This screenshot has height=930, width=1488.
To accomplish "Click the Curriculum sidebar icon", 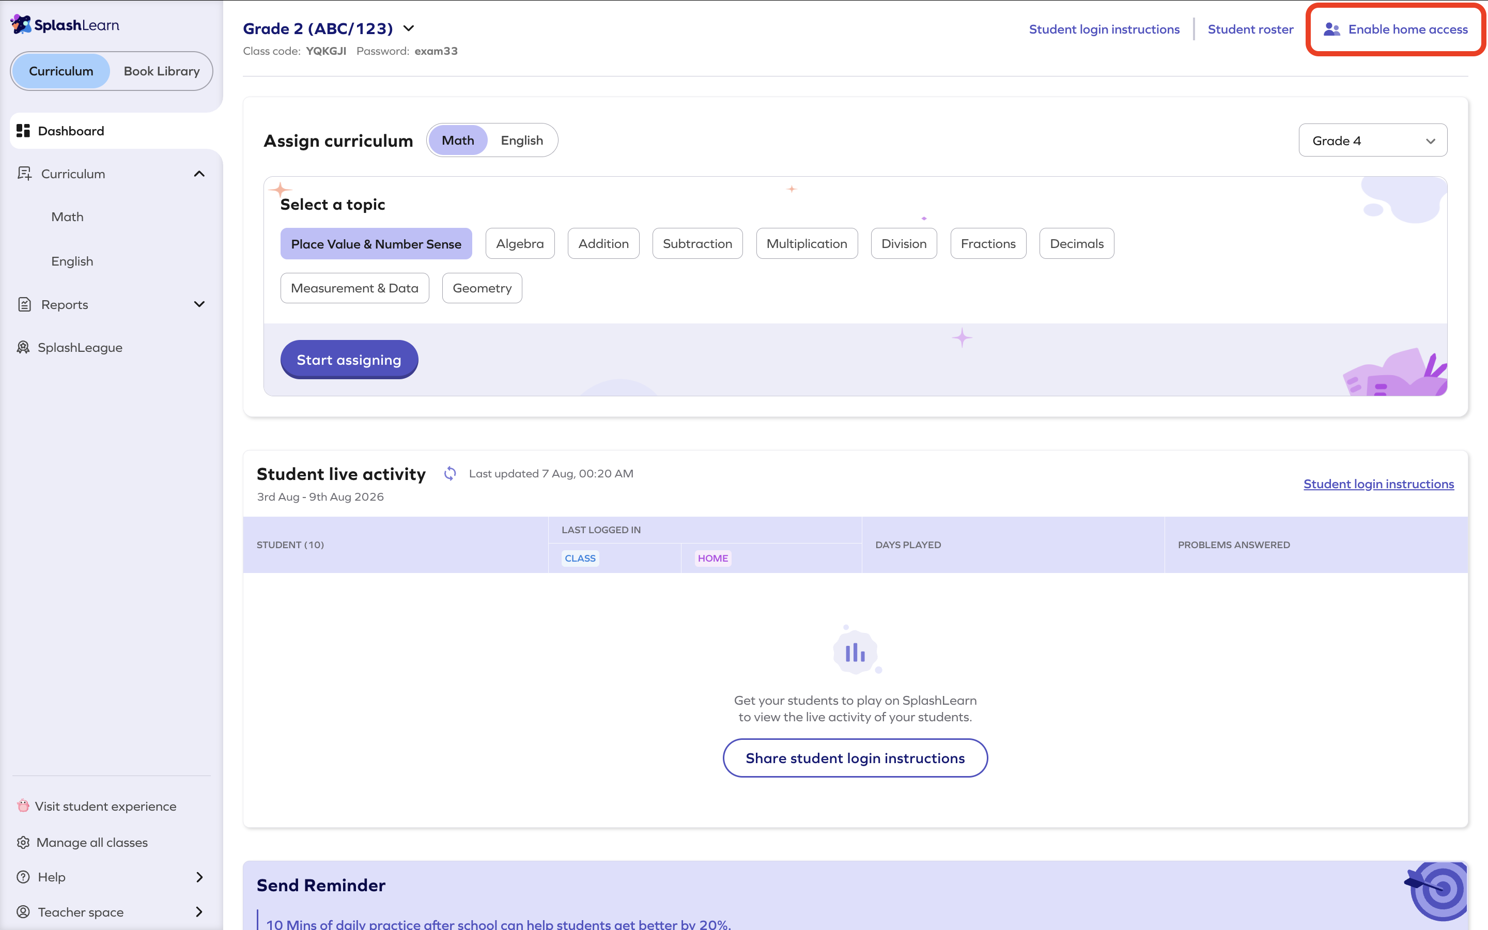I will tap(24, 174).
